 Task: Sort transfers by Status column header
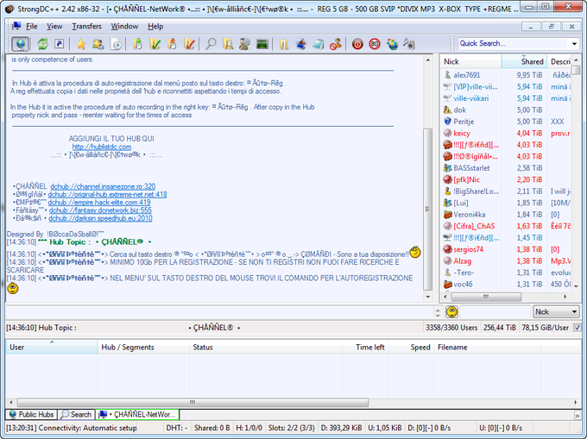266,347
